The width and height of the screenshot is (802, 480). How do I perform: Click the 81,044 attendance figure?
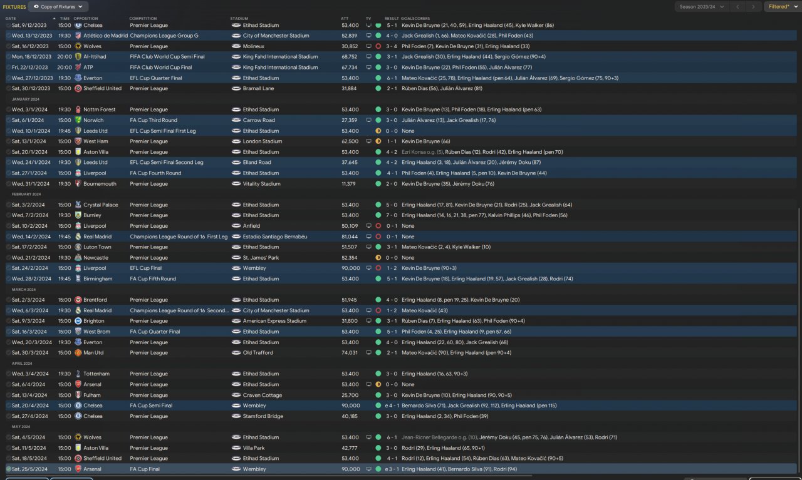(x=350, y=237)
